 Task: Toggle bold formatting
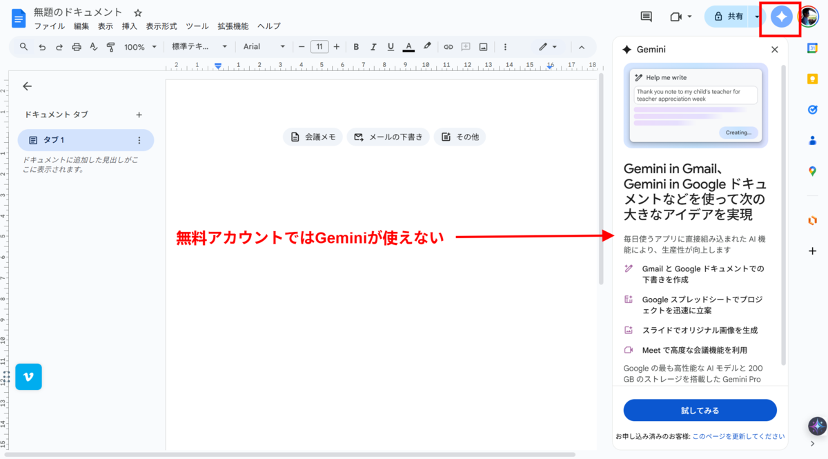(x=356, y=47)
